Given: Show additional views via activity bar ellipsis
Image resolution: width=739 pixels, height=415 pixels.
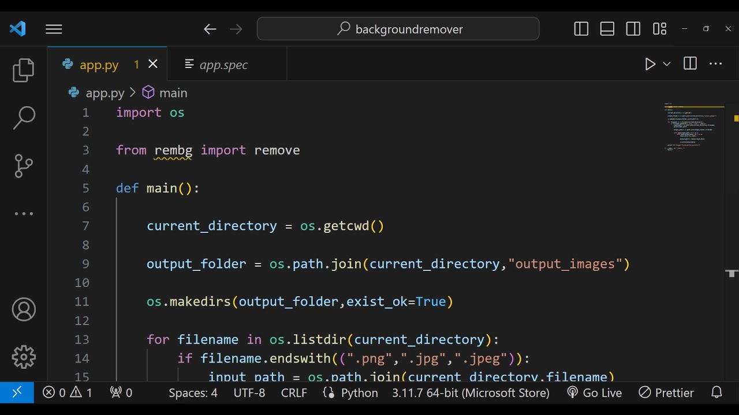Looking at the screenshot, I should pyautogui.click(x=24, y=214).
